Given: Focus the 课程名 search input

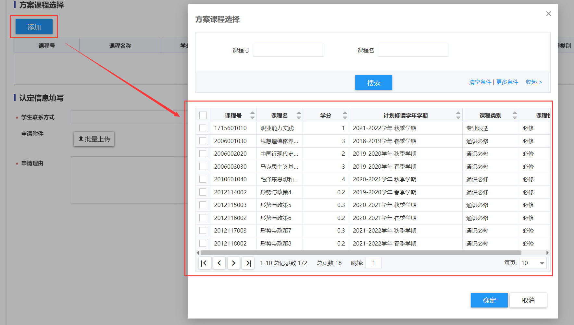Looking at the screenshot, I should coord(413,50).
